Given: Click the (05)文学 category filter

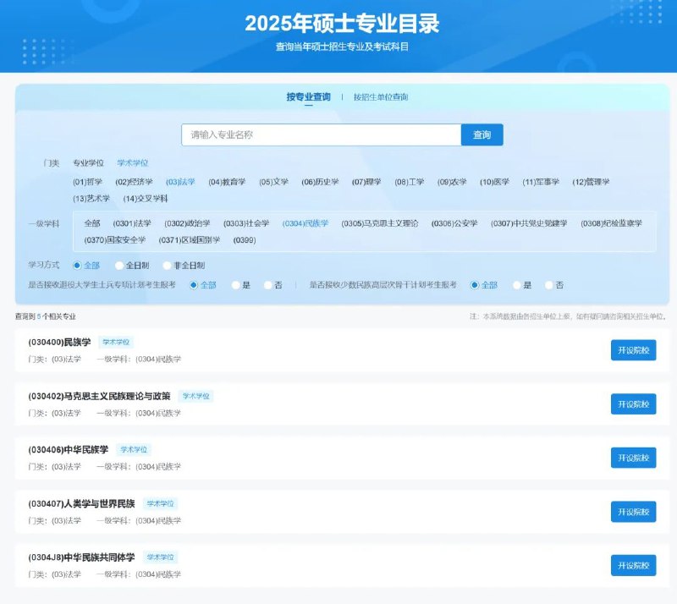Looking at the screenshot, I should pyautogui.click(x=275, y=181).
